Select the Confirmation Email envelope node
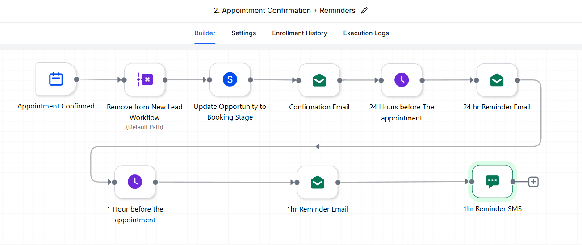The height and width of the screenshot is (245, 582). coord(319,80)
